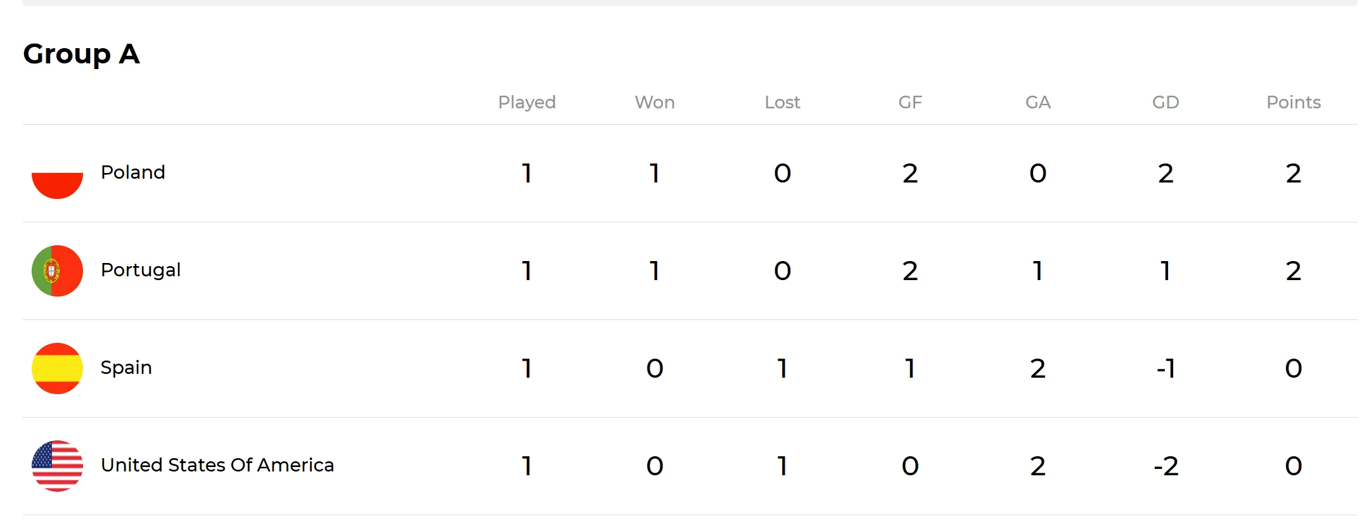1369x519 pixels.
Task: Click the Lost column header
Action: pos(782,103)
